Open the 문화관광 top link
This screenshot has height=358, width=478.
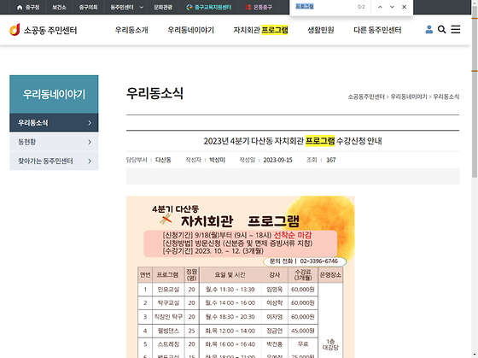pyautogui.click(x=163, y=7)
